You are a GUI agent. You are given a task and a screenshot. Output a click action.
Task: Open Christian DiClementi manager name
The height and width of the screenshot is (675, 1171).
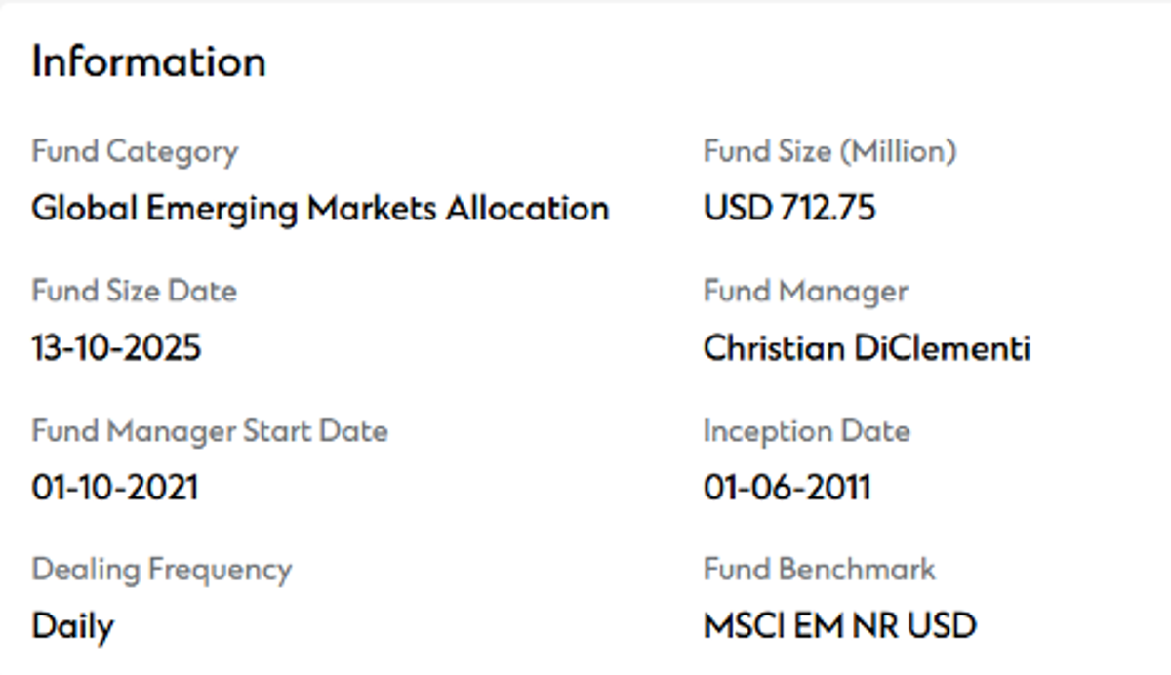[x=867, y=347]
